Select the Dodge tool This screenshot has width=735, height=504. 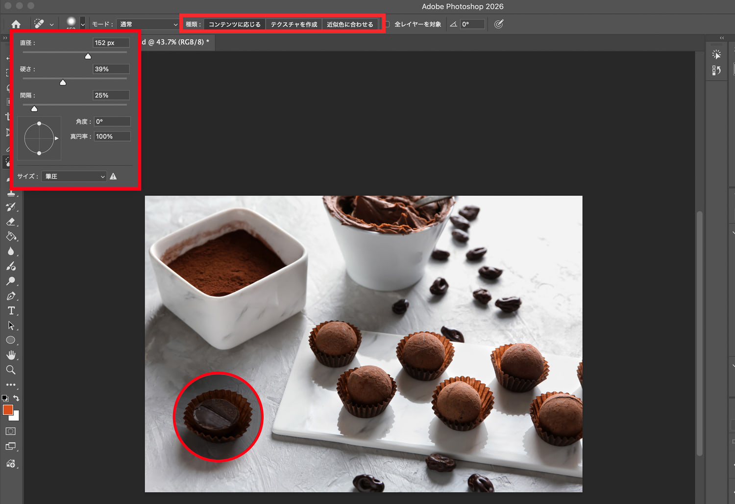tap(11, 281)
